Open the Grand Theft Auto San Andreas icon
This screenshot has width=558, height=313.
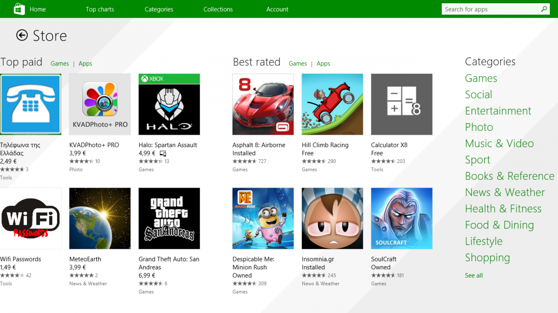(169, 219)
